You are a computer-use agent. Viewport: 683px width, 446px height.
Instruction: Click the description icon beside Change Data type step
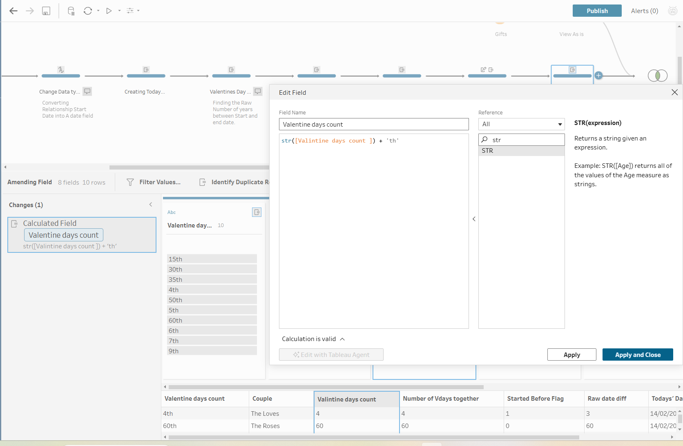(x=87, y=91)
